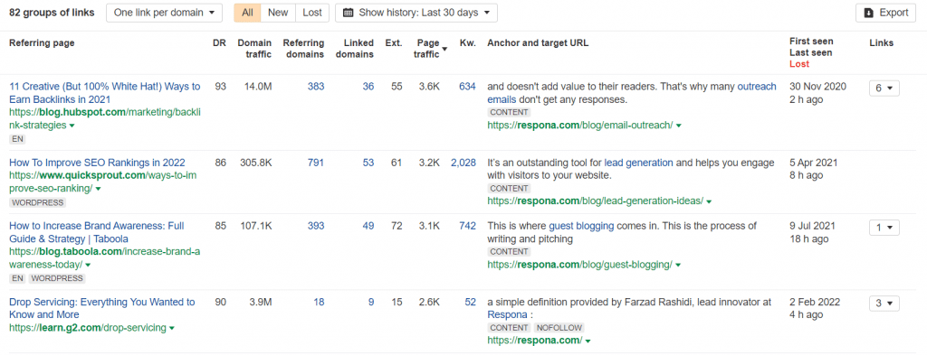927x355 pixels.
Task: Sort by the Last seen header
Action: [810, 52]
